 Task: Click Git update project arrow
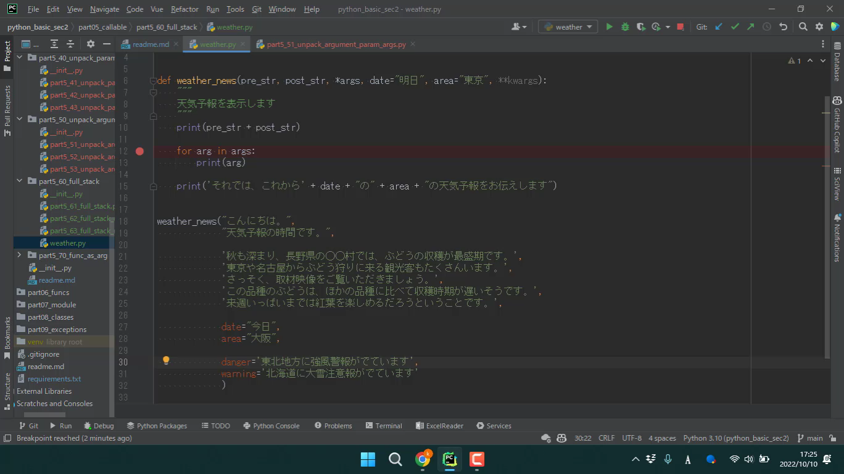pyautogui.click(x=719, y=27)
